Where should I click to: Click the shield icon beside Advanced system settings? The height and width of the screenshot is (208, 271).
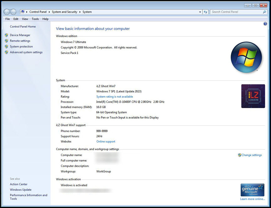6,52
